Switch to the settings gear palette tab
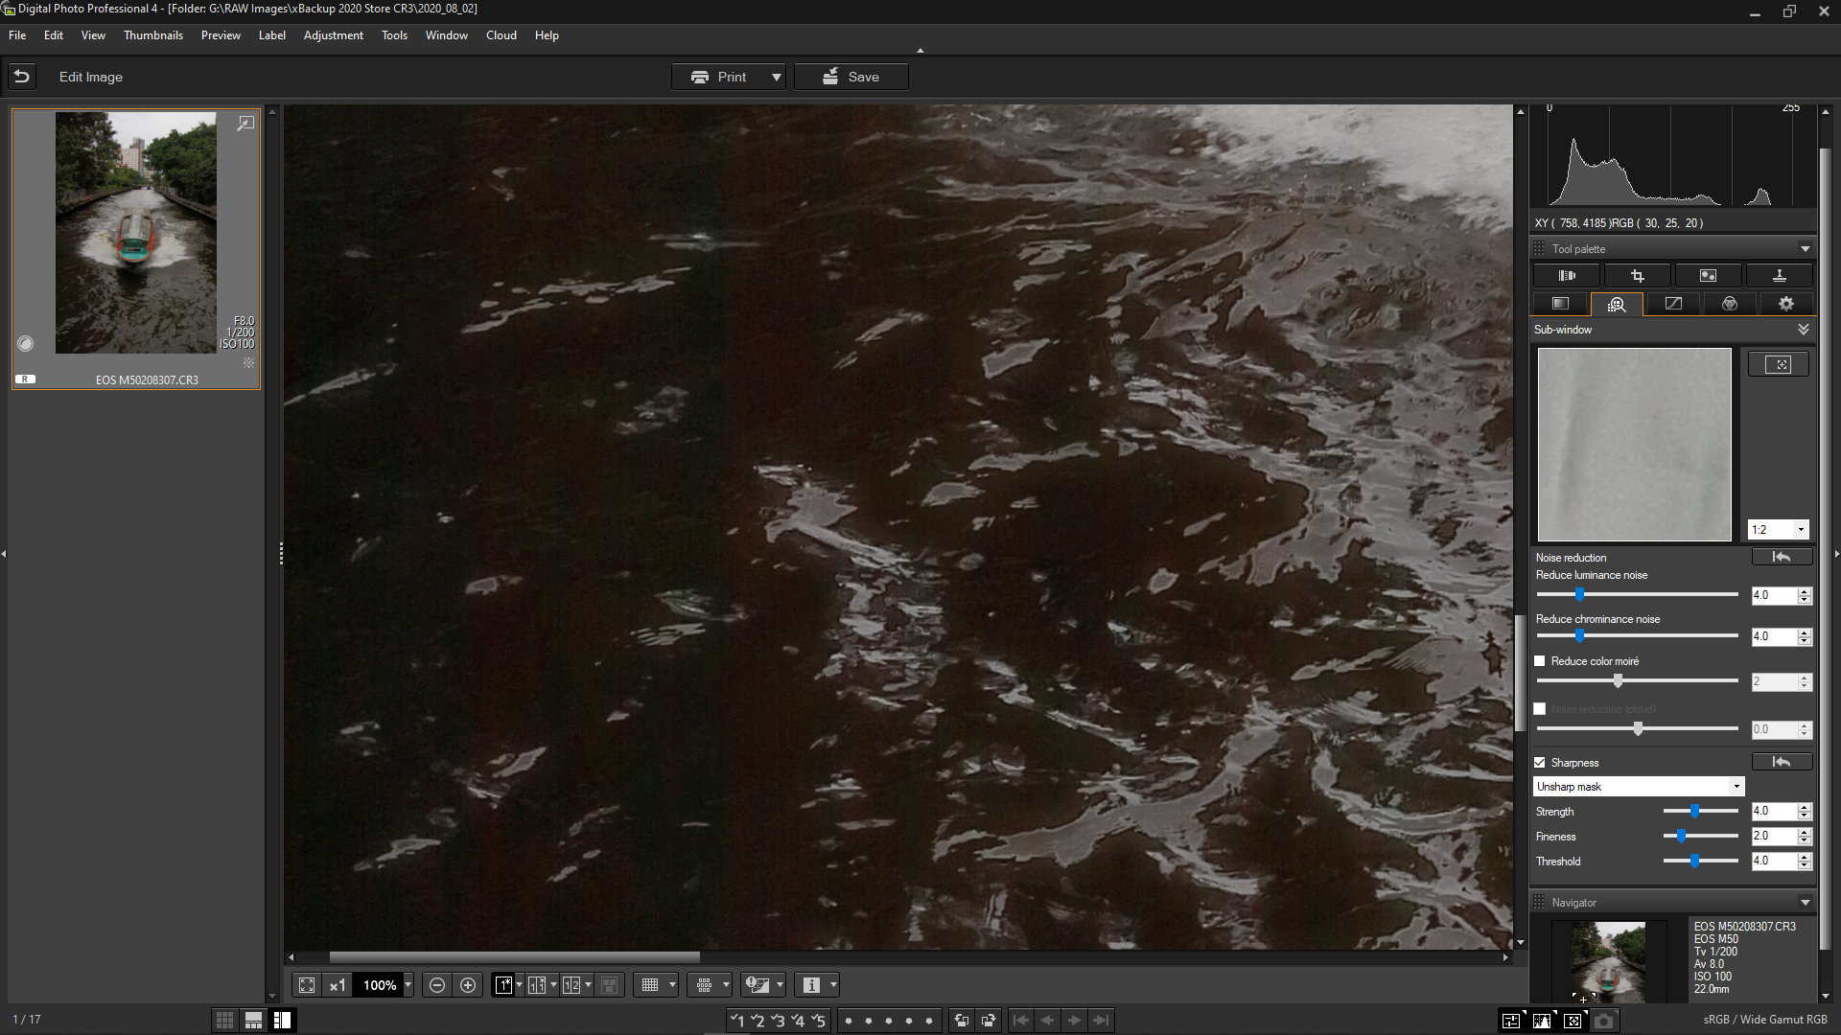Screen dimensions: 1841x1035 click(x=1785, y=304)
